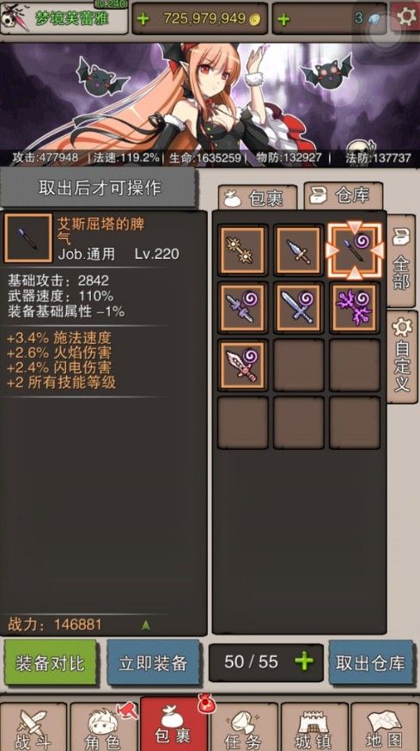Expand inventory capacity with plus icon
The height and width of the screenshot is (751, 420).
[x=304, y=662]
